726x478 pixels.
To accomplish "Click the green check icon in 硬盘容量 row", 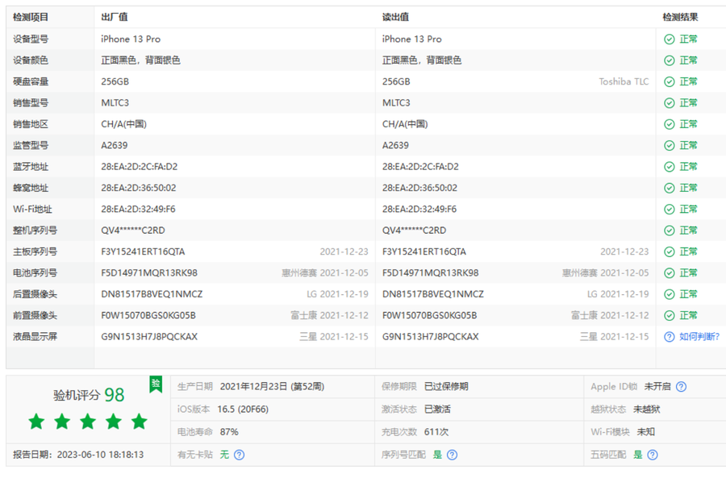I will point(669,82).
